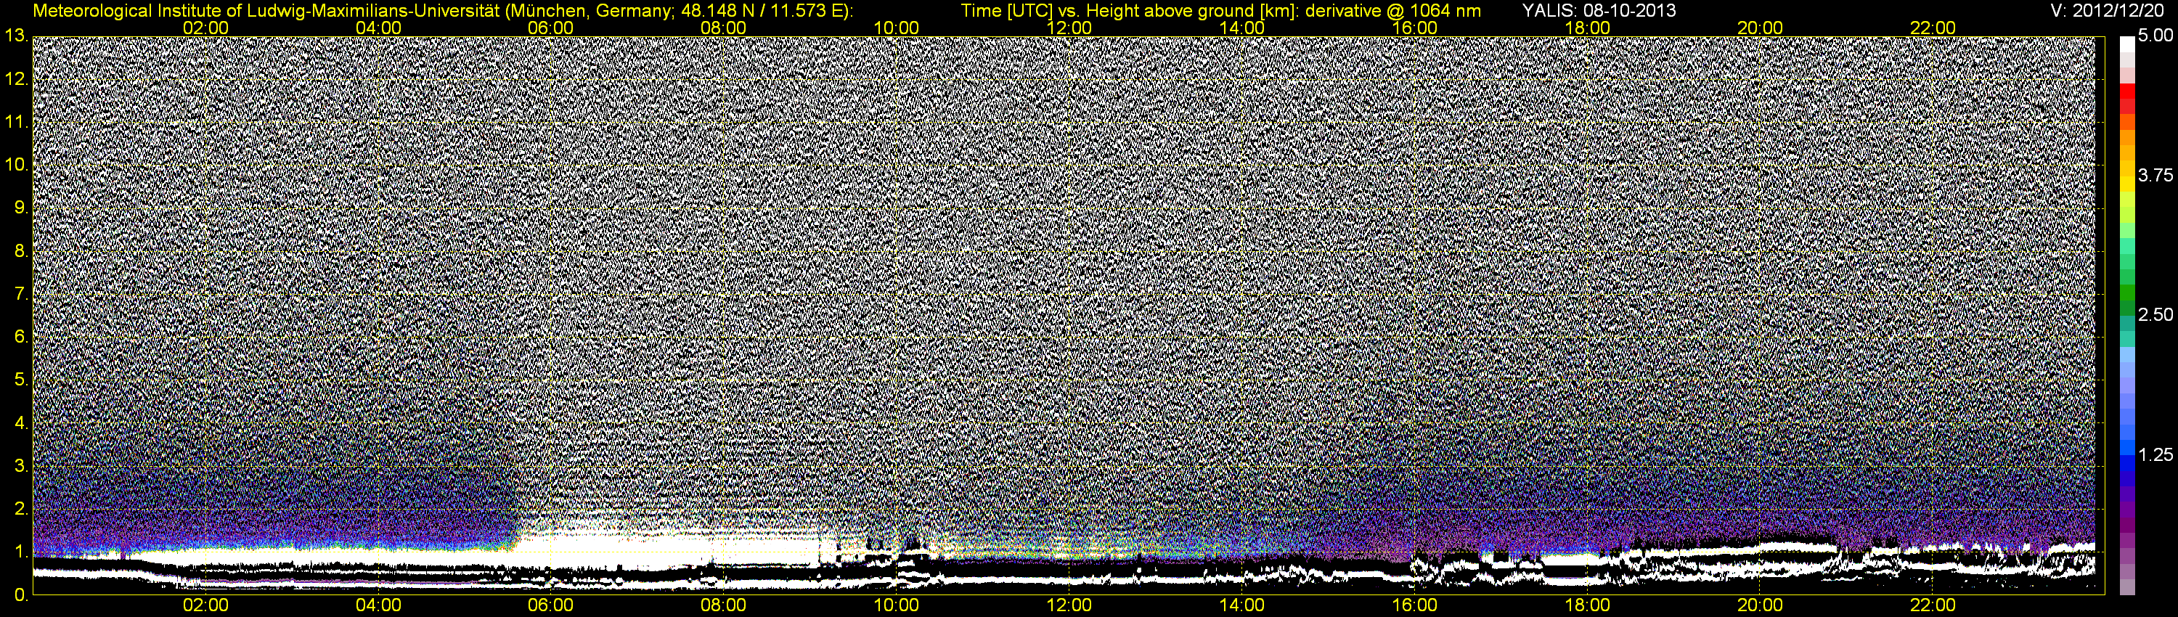Select the 14:00 label on the top time axis

coord(1242,28)
